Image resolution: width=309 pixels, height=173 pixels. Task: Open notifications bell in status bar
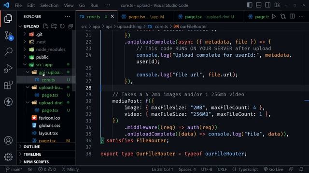(x=301, y=169)
